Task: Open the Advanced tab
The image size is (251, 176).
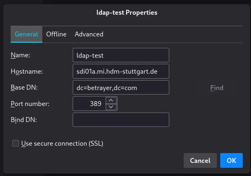Action: click(x=89, y=34)
